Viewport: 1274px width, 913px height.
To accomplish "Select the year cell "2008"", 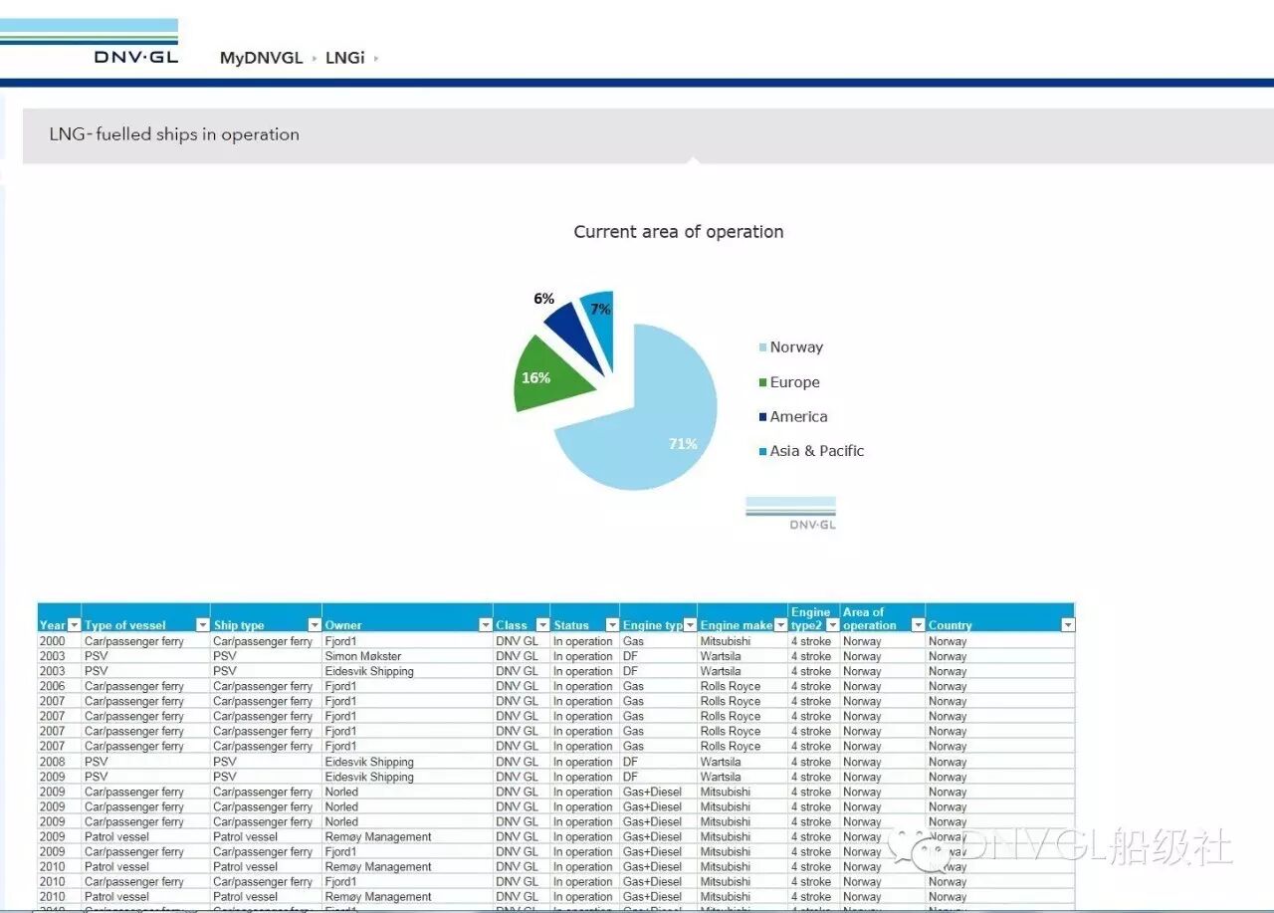I will [x=53, y=762].
